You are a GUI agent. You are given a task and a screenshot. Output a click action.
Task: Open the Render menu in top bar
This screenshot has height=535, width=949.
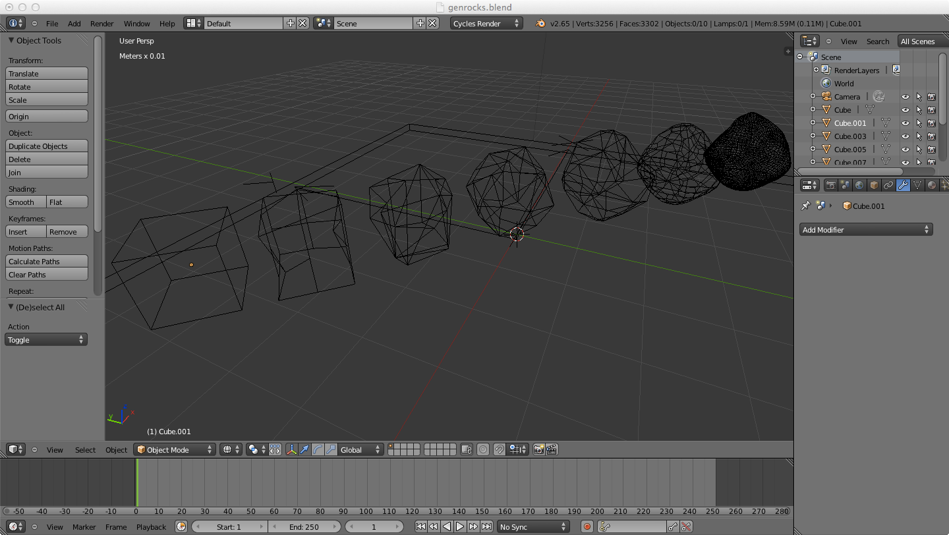pyautogui.click(x=101, y=24)
